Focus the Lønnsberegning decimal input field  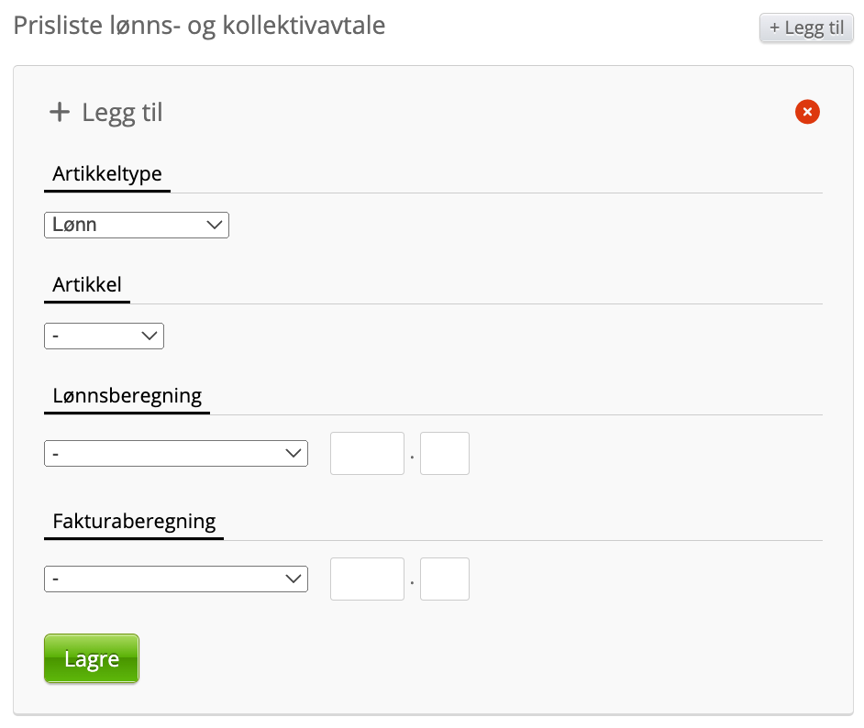point(445,453)
